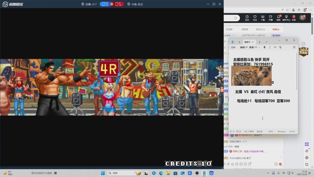Show hidden system tray icons chevron
This screenshot has height=177, width=314.
(x=268, y=173)
